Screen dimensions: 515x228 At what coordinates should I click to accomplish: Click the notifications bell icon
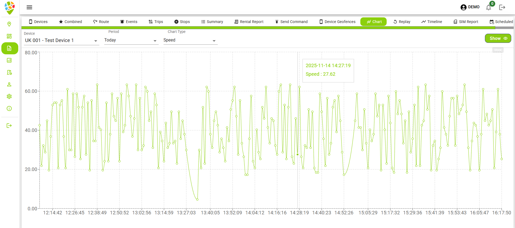tap(488, 7)
